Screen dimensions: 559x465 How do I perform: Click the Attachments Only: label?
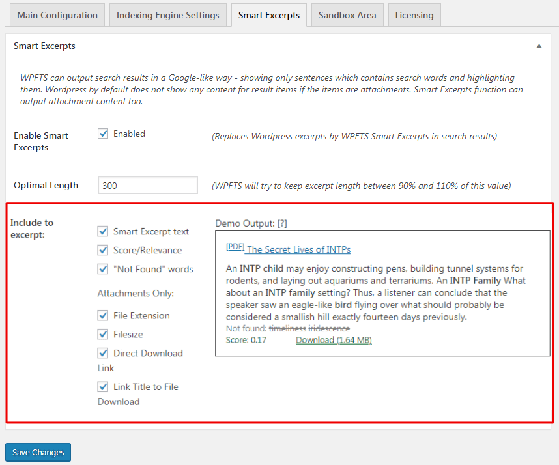click(x=136, y=293)
